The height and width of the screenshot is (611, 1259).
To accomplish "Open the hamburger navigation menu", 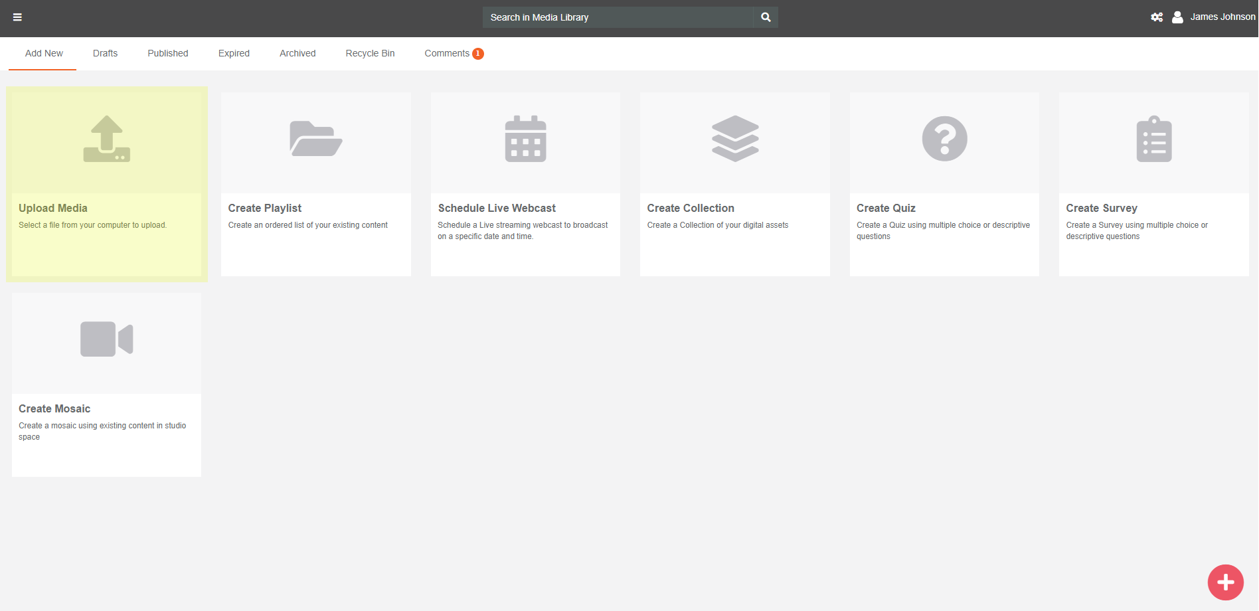I will pyautogui.click(x=17, y=17).
